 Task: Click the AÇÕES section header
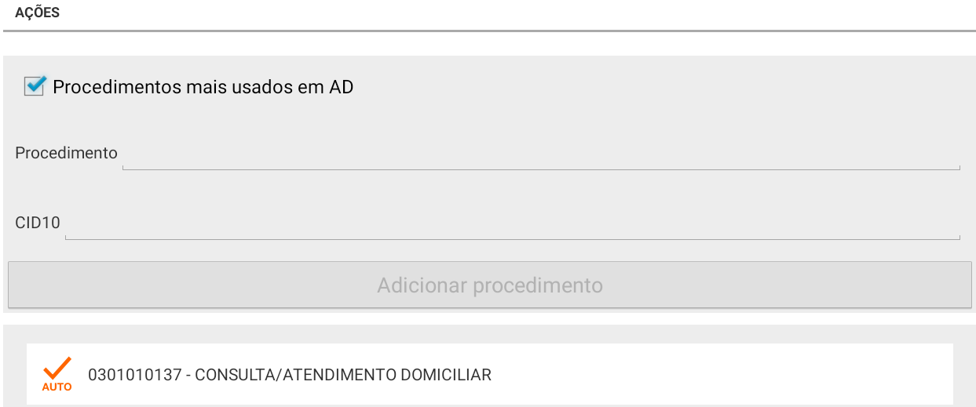coord(38,13)
